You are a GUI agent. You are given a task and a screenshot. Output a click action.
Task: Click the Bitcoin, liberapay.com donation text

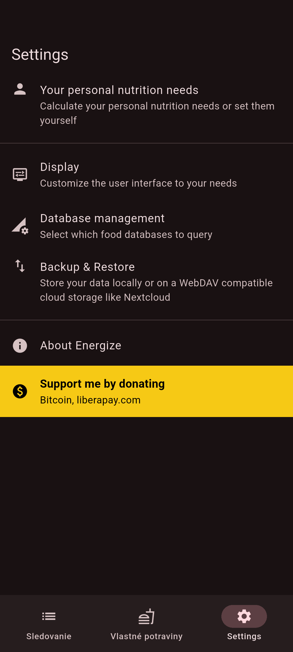pos(90,400)
